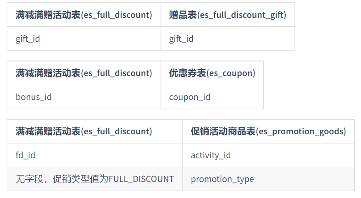This screenshot has height=198, width=361.
Task: Select the 优惠券表(es_coupon) header cell
Action: click(x=212, y=73)
